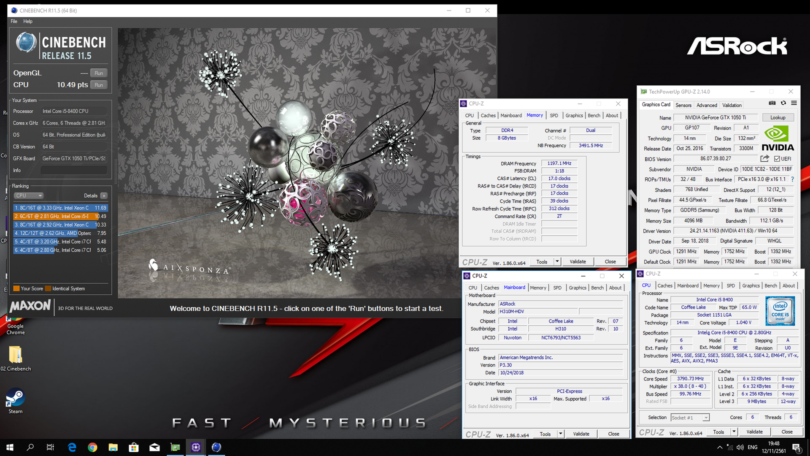Switch to CPU-Z via its taskbar icon
The height and width of the screenshot is (456, 810).
(196, 447)
